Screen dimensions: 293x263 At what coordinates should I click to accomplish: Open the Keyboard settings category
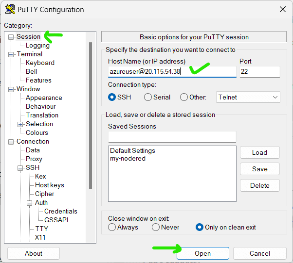pyautogui.click(x=40, y=63)
